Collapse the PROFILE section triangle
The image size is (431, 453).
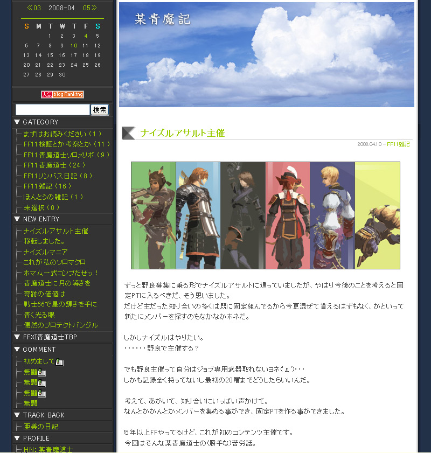(17, 438)
